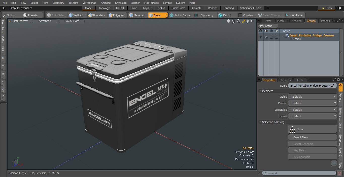This screenshot has width=344, height=177.
Task: Open the Default Layouts dropdown
Action: 21,8
